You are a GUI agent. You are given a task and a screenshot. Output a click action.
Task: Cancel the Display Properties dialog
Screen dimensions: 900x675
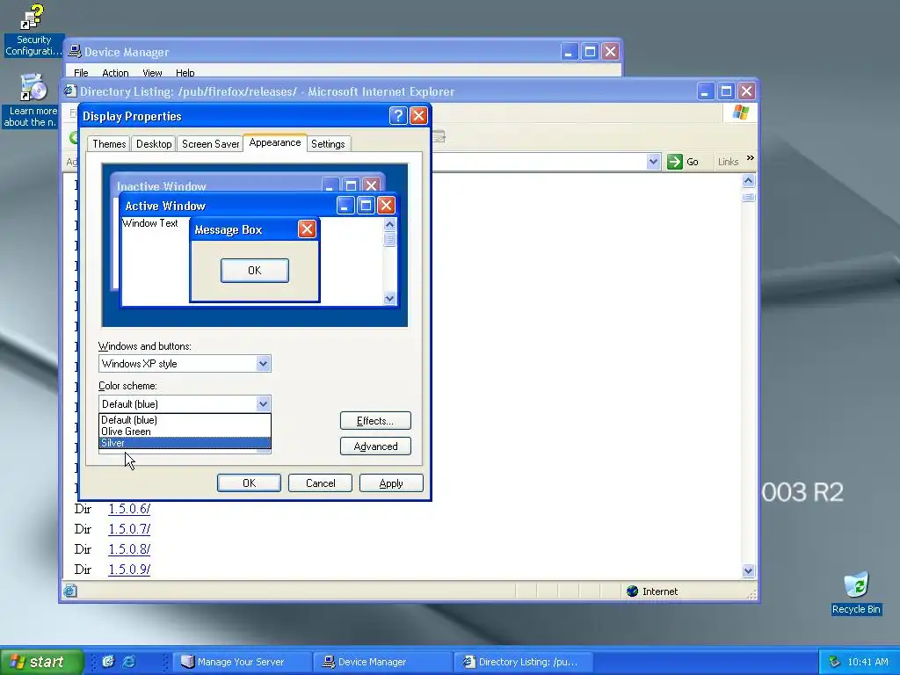point(320,483)
